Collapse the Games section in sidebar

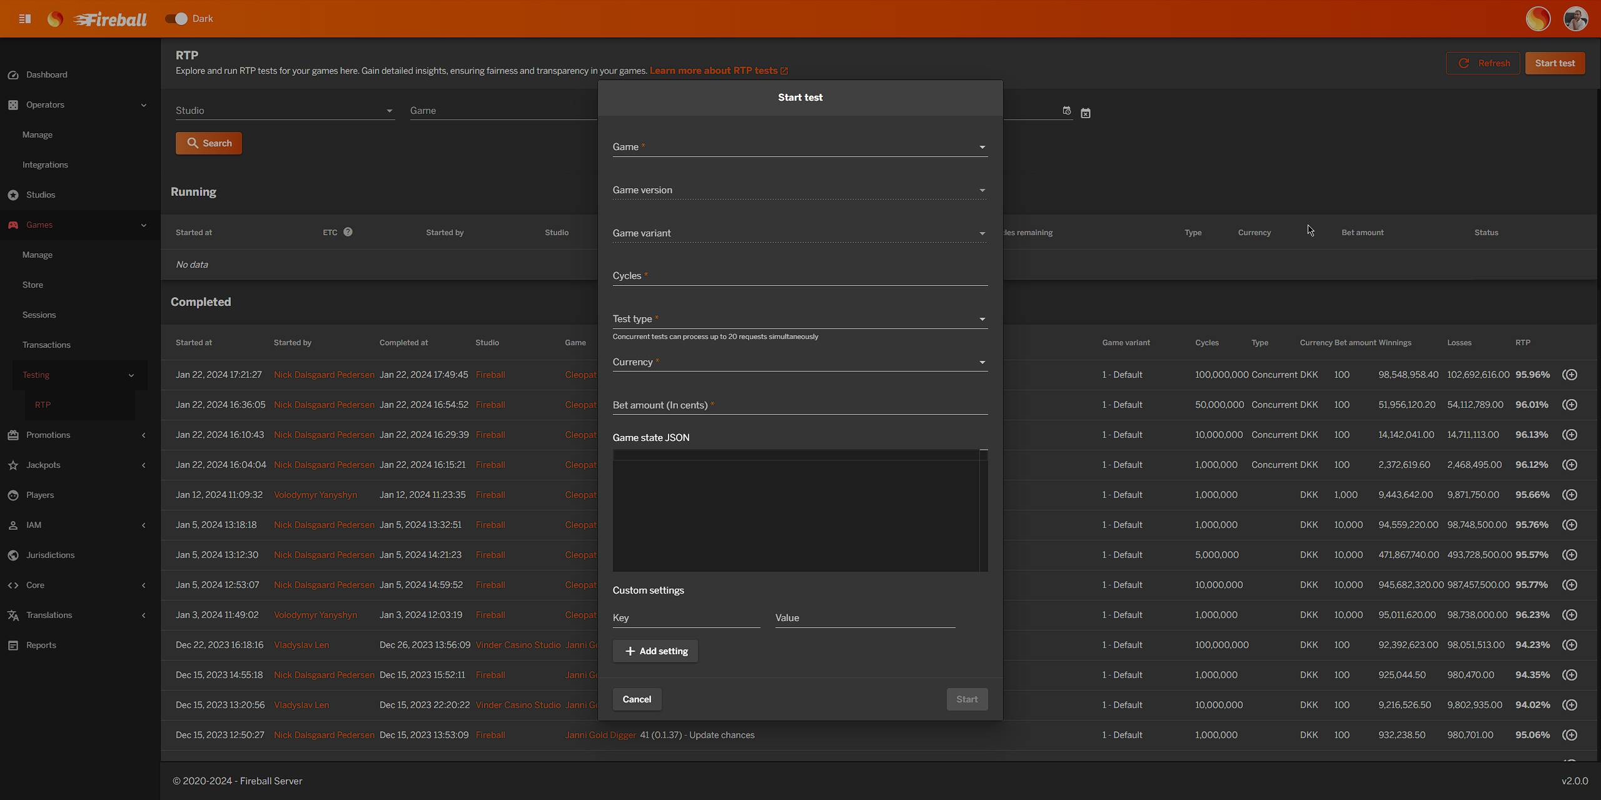[x=144, y=225]
